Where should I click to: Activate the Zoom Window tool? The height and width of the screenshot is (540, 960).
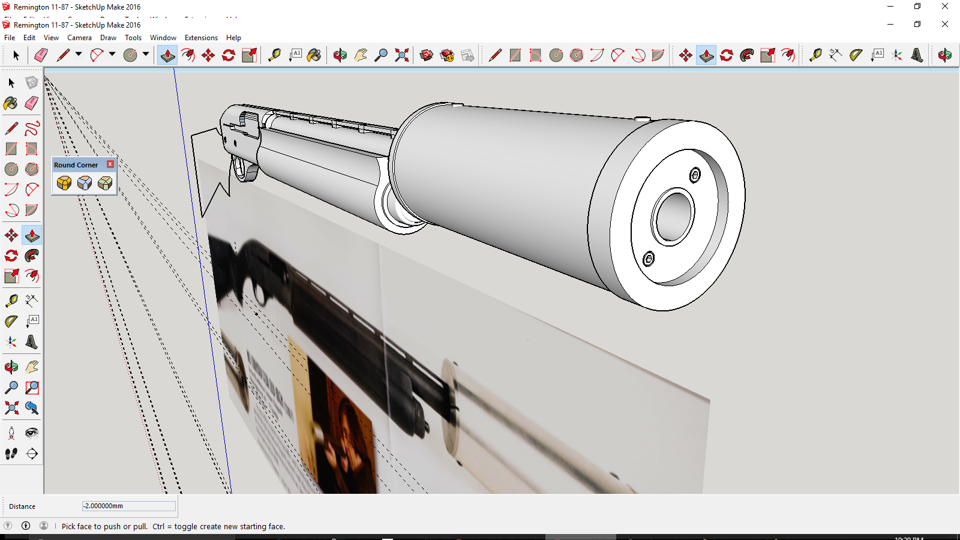(x=32, y=388)
